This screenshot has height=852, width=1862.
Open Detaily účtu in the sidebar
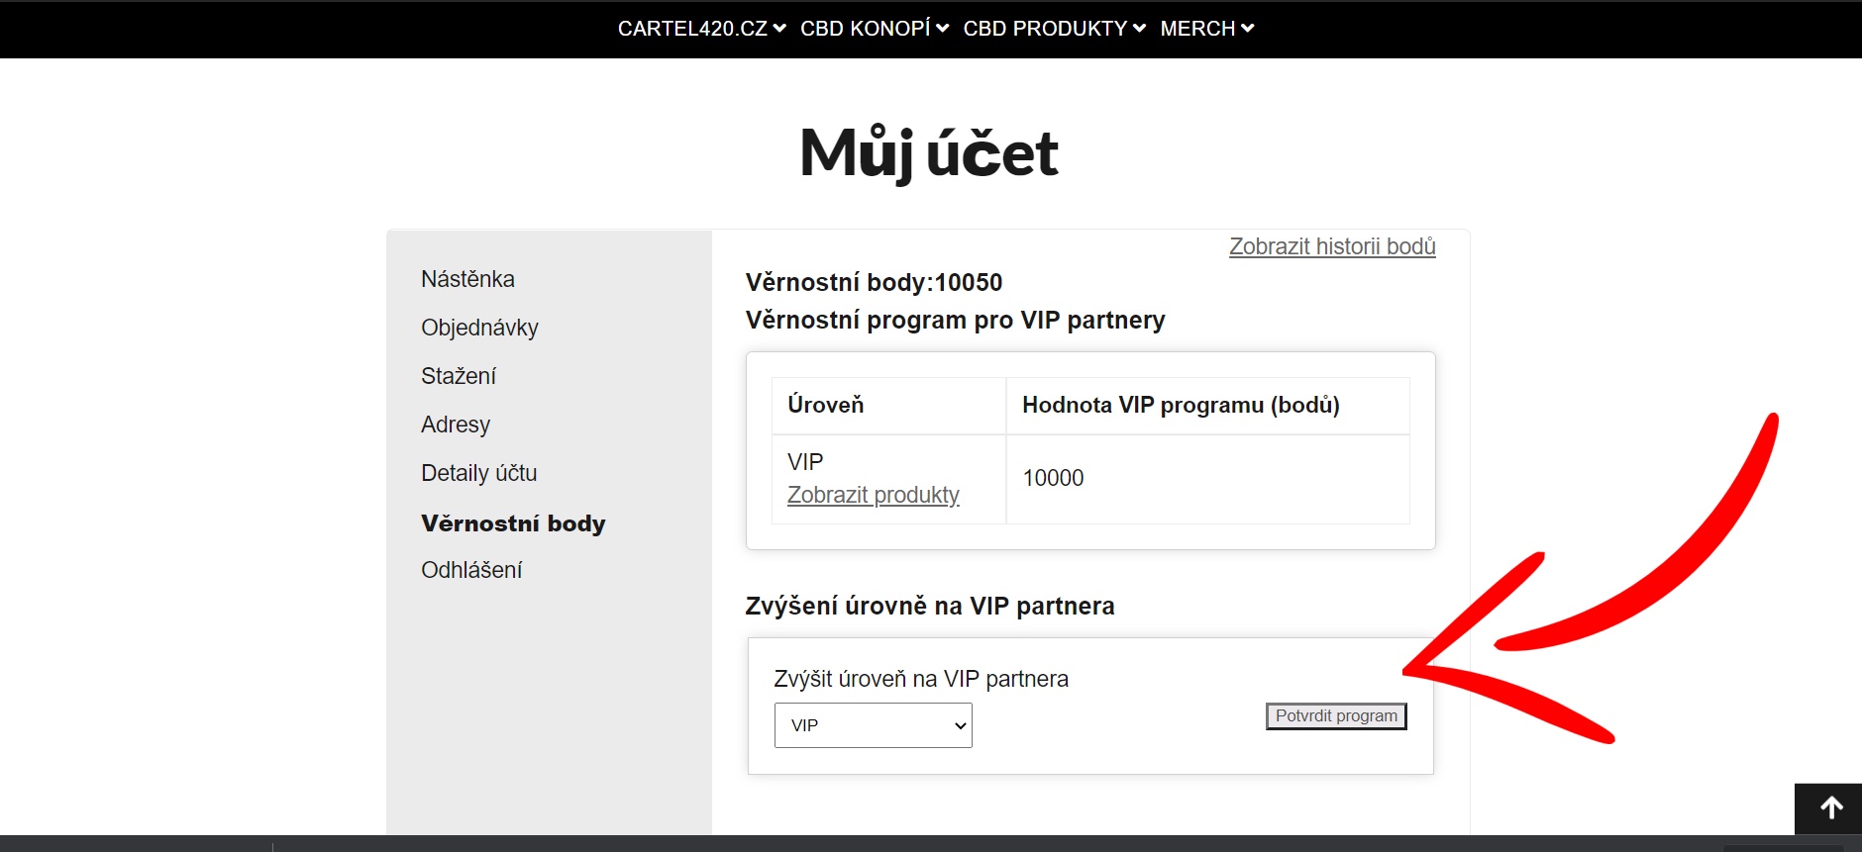pyautogui.click(x=478, y=473)
